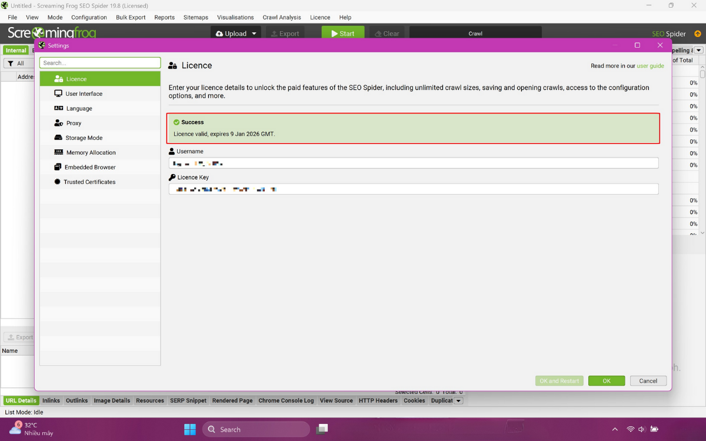Open Storage Mode settings
706x441 pixels.
[84, 138]
